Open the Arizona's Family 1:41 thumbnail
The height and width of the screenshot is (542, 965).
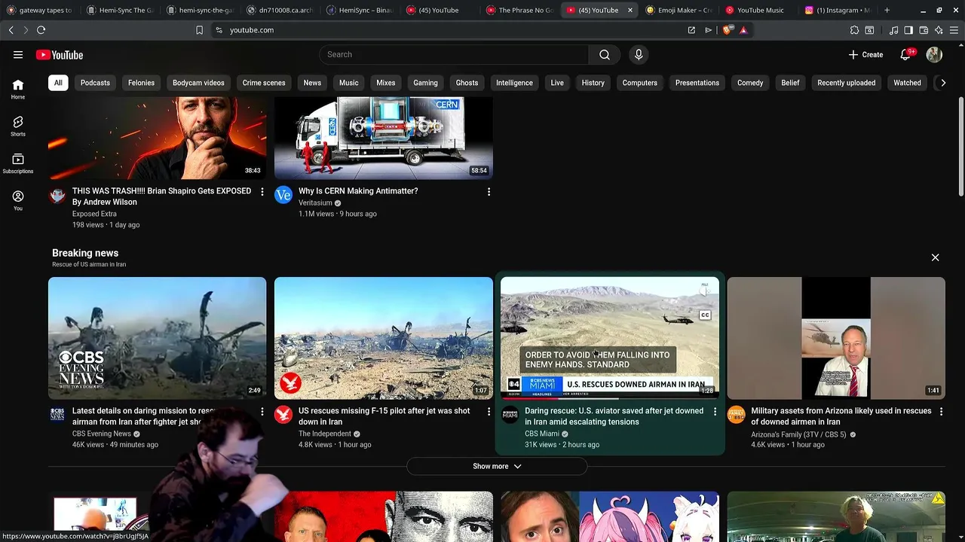[x=836, y=338]
